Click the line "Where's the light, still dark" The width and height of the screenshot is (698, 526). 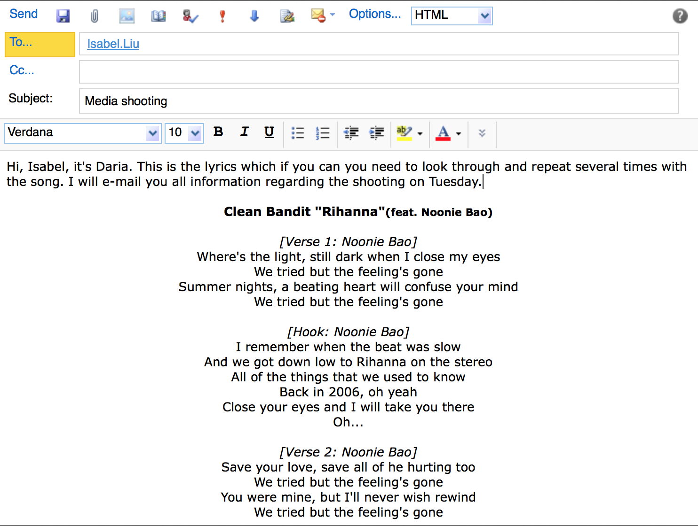(349, 257)
